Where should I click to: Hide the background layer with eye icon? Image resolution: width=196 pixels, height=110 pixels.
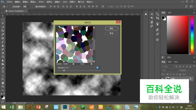[163, 78]
